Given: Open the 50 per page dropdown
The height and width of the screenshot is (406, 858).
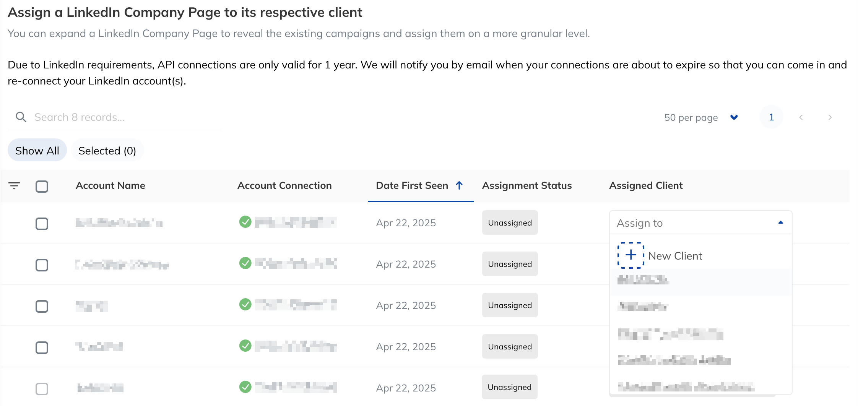Looking at the screenshot, I should (701, 117).
